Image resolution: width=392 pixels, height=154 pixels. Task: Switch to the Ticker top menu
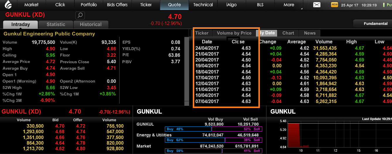[x=146, y=5]
